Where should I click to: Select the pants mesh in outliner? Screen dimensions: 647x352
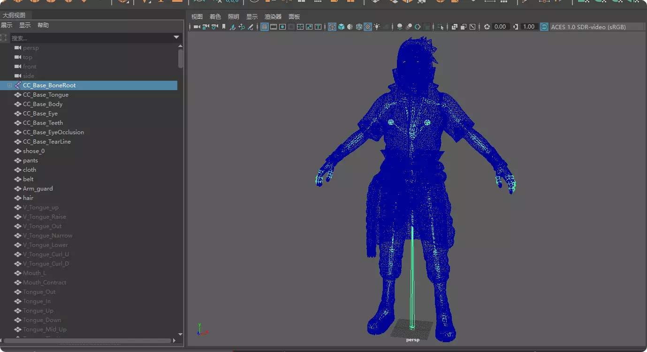[30, 161]
